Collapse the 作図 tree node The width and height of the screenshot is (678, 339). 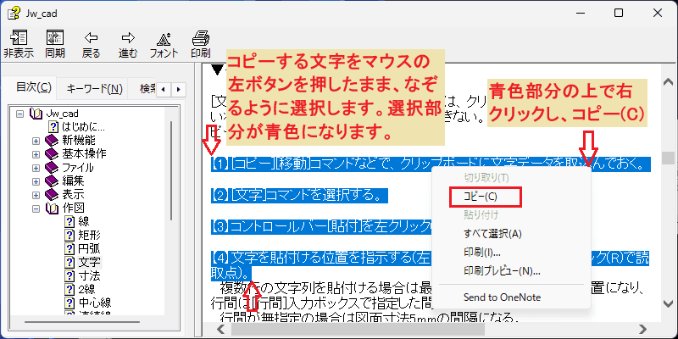click(36, 208)
